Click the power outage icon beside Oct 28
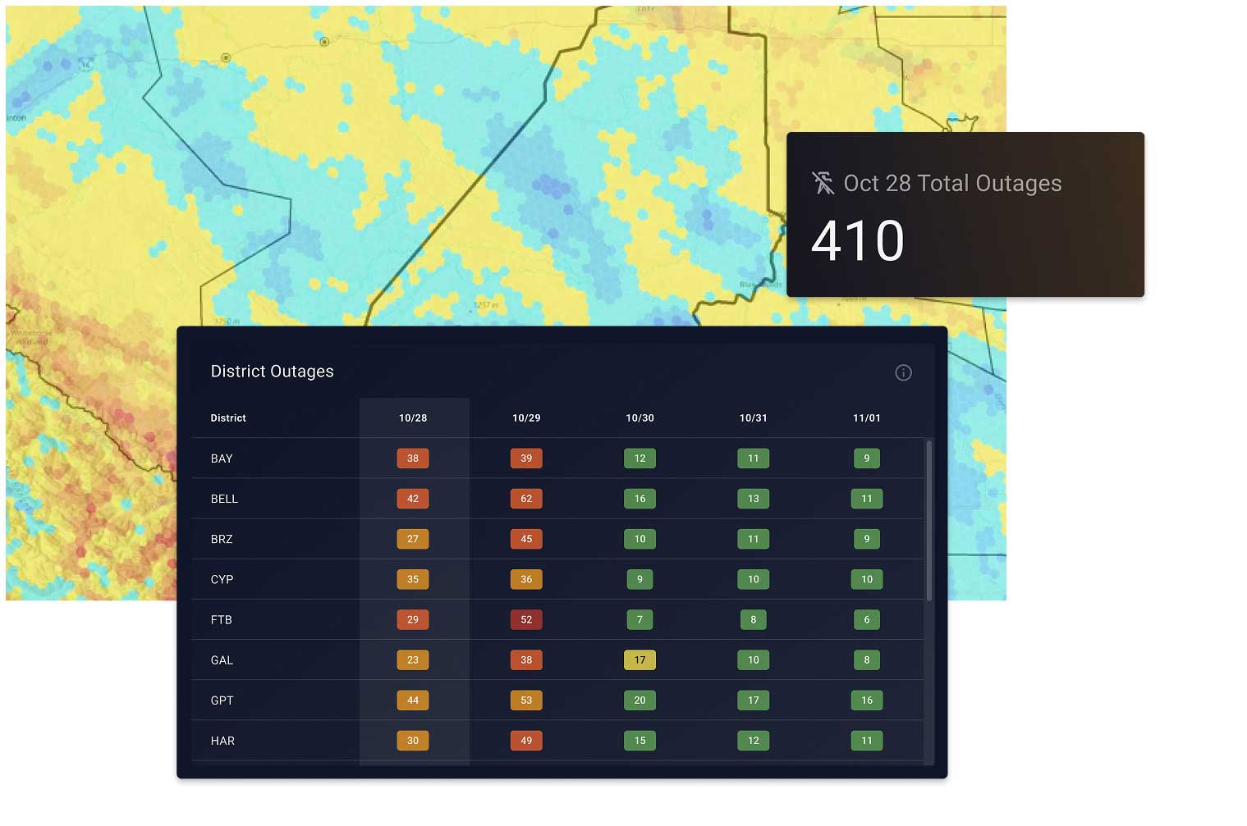This screenshot has width=1247, height=826. [x=823, y=183]
